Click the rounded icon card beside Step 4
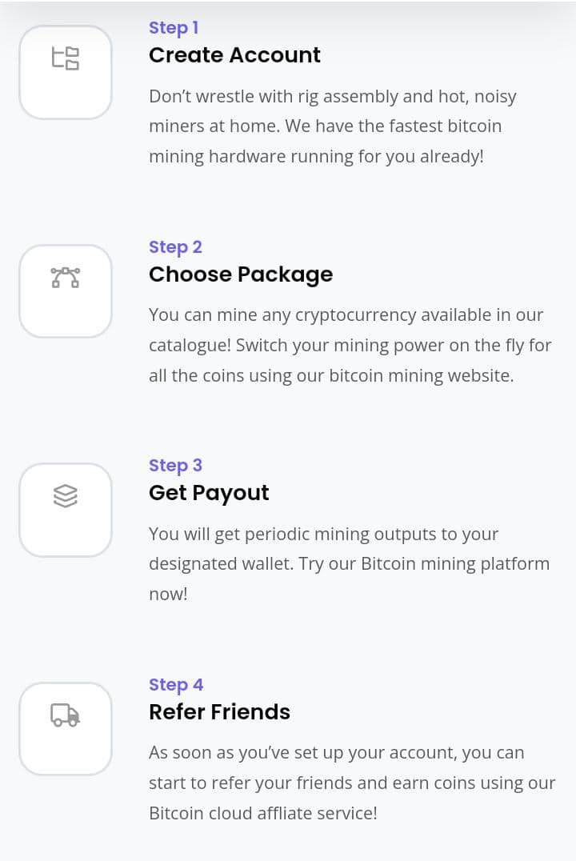This screenshot has width=576, height=861. pos(66,729)
